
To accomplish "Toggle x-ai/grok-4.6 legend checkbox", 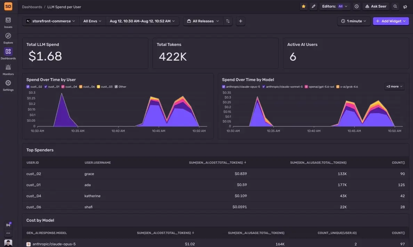I will tap(338, 87).
